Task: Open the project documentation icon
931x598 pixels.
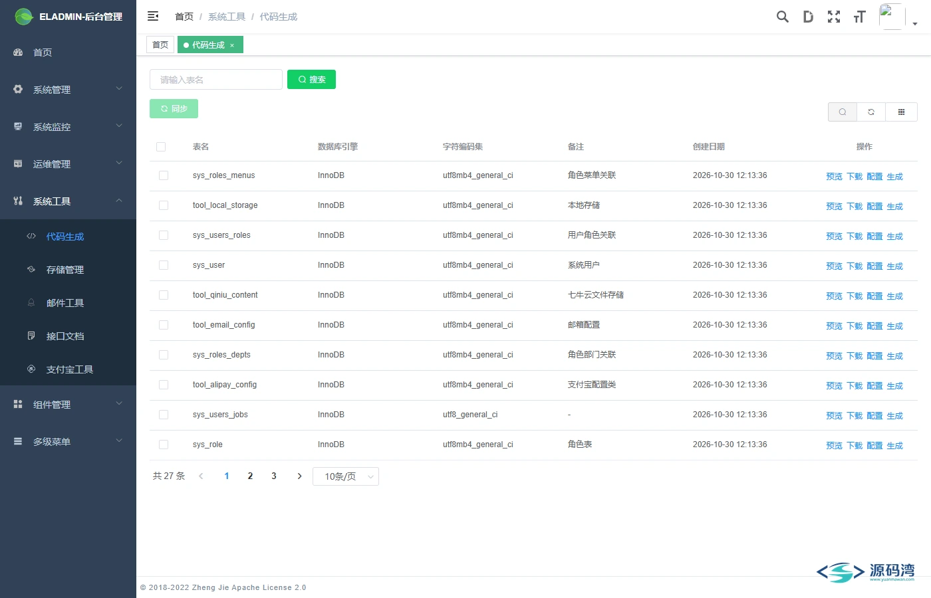Action: point(808,17)
